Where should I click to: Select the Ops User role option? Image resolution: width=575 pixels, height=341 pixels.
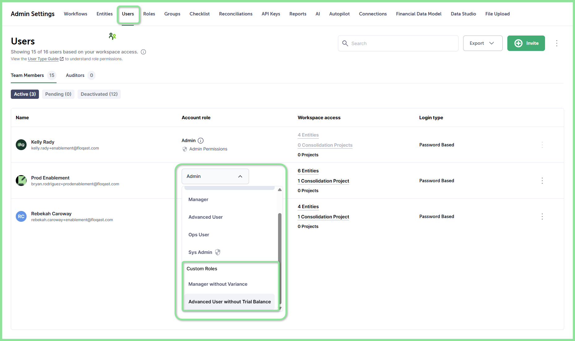[x=229, y=235]
